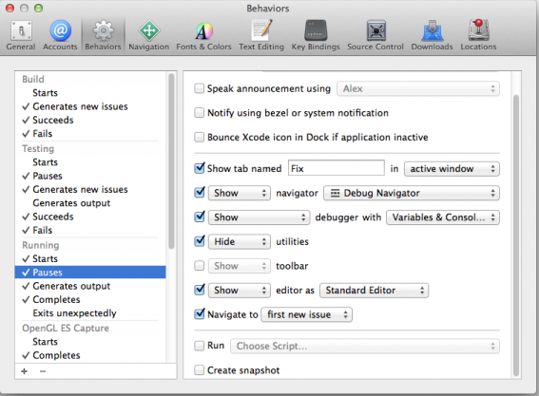The height and width of the screenshot is (396, 539).
Task: Open Show dropdown for toolbar
Action: tap(240, 266)
